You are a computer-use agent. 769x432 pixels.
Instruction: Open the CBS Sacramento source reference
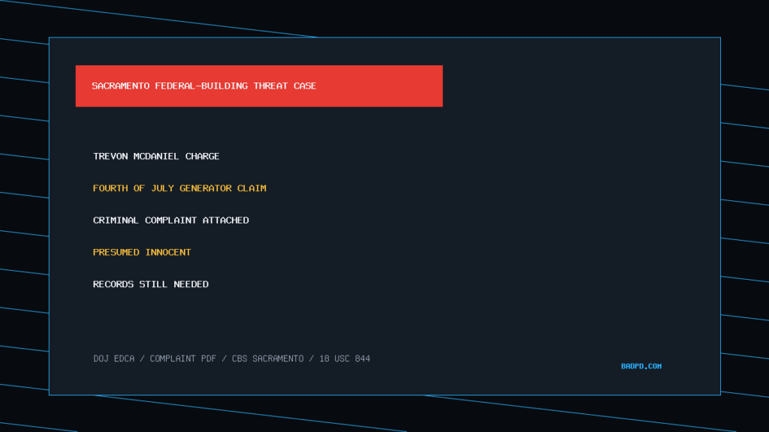[268, 358]
